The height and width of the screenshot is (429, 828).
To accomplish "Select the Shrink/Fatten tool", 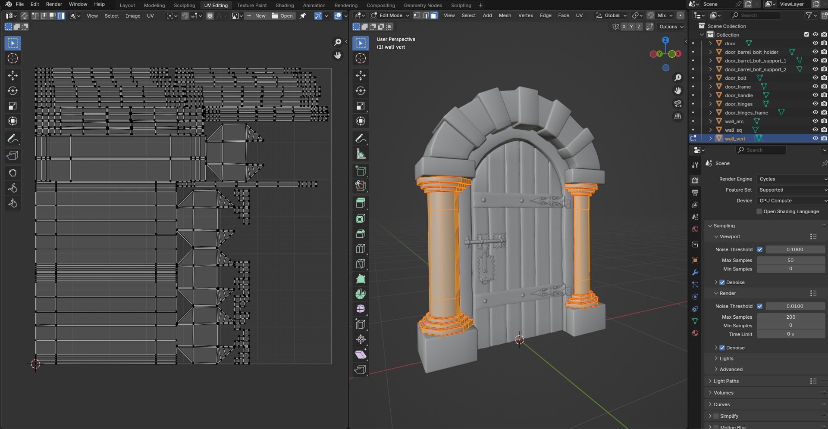I will pos(361,339).
